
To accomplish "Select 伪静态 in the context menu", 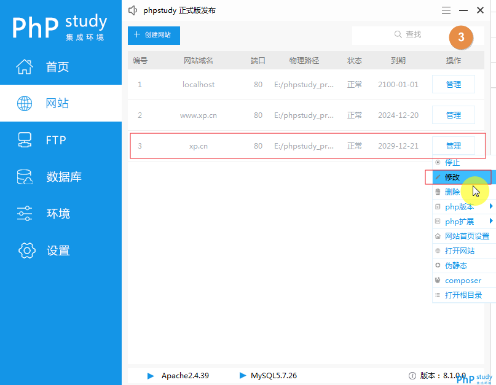I will click(x=456, y=265).
